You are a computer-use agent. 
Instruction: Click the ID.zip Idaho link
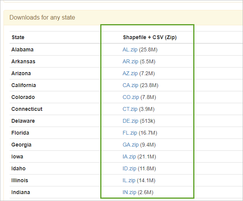click(129, 168)
